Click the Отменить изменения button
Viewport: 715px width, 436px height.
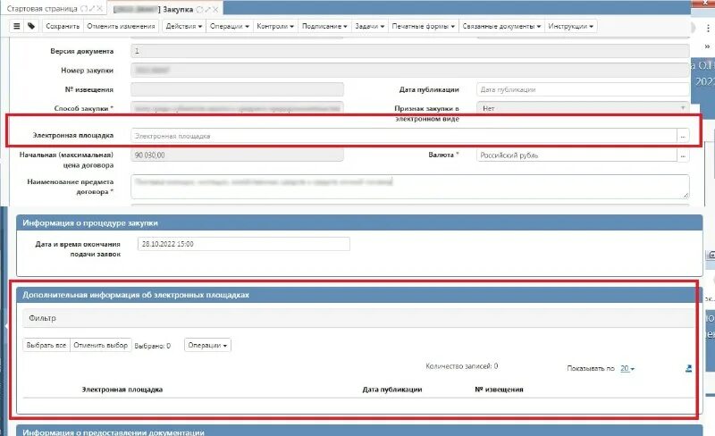click(x=121, y=26)
